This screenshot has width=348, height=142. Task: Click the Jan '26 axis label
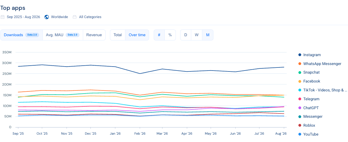115,134
